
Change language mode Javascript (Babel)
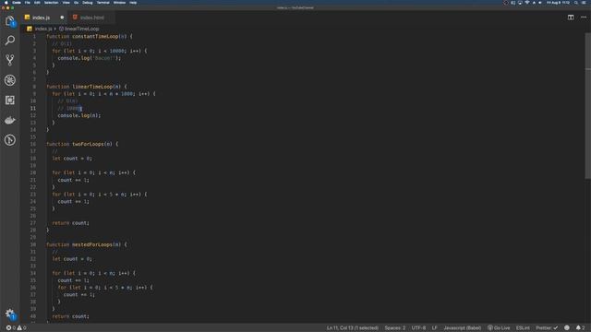(x=462, y=328)
